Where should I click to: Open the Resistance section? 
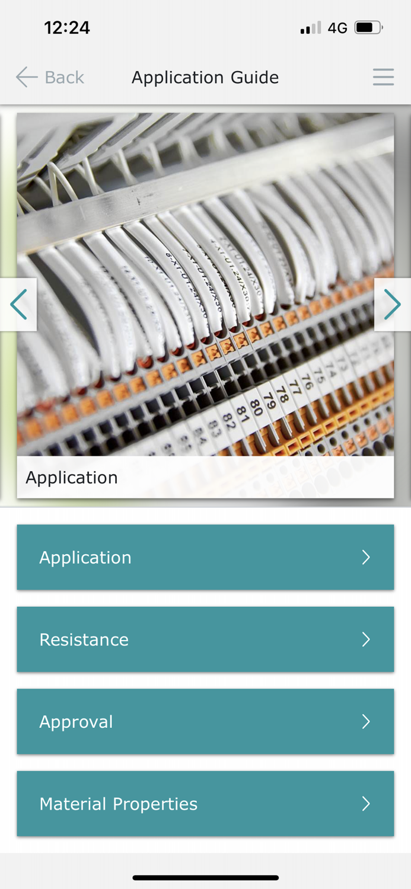[205, 639]
